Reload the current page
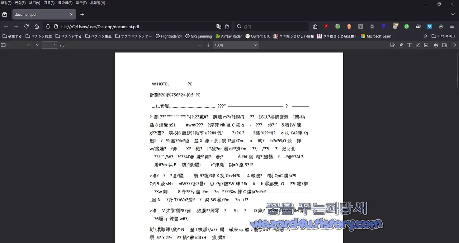Screen dimensions: 459x243 [26, 26]
